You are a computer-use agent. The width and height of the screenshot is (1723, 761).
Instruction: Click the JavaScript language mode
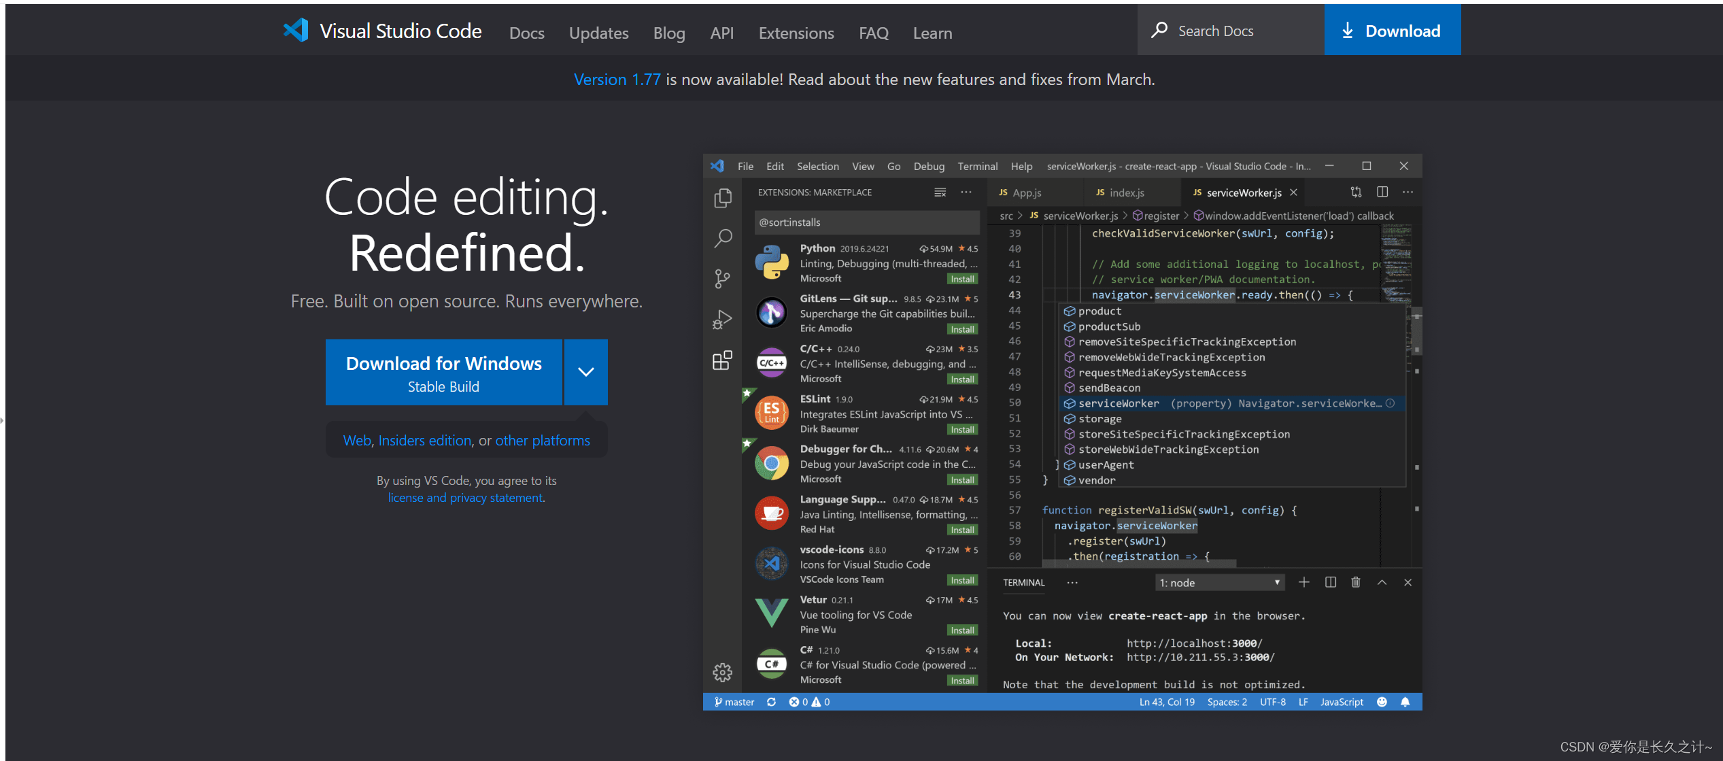pyautogui.click(x=1342, y=702)
